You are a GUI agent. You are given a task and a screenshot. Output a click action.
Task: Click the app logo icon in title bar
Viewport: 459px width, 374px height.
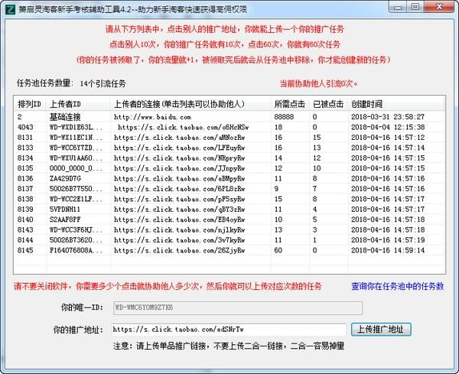[x=10, y=9]
